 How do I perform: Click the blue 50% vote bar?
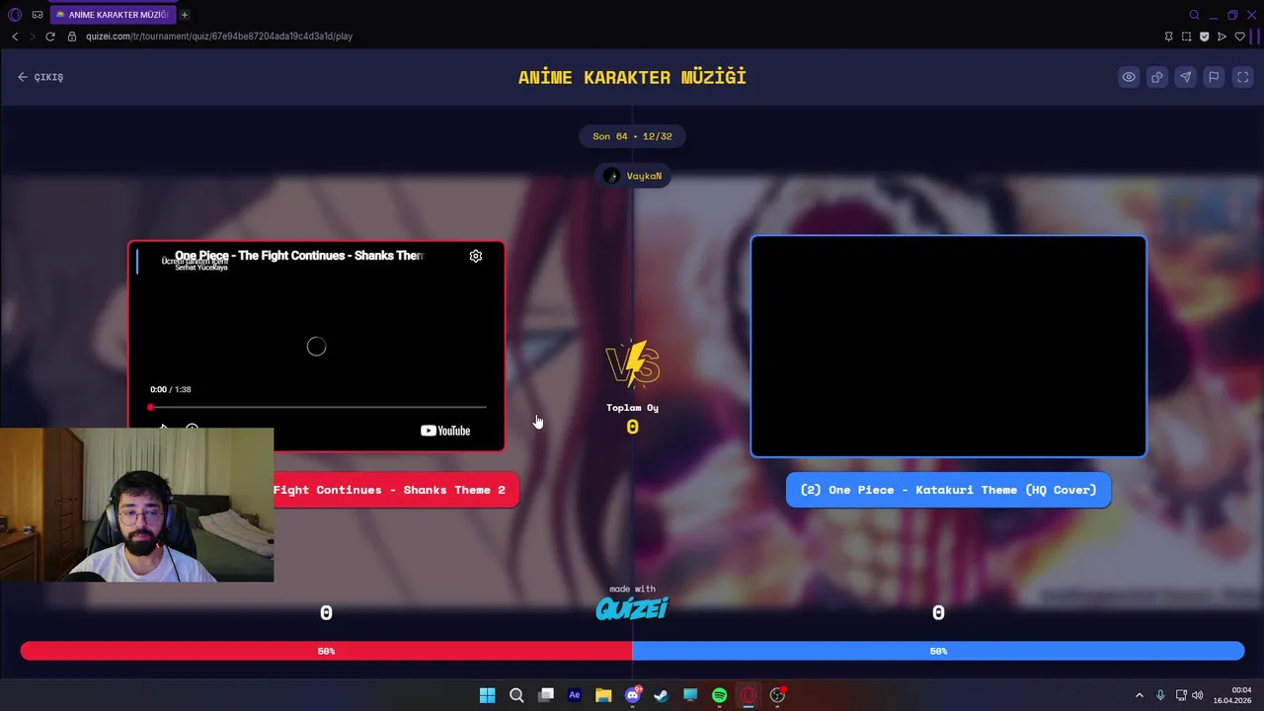point(938,651)
